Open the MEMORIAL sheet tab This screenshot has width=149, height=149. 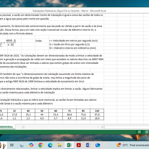[x=7, y=127]
